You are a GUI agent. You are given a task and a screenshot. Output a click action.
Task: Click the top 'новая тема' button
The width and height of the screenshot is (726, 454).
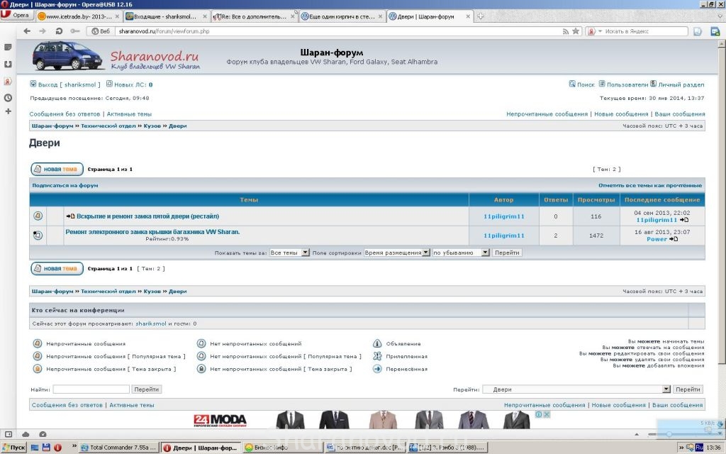(x=57, y=169)
